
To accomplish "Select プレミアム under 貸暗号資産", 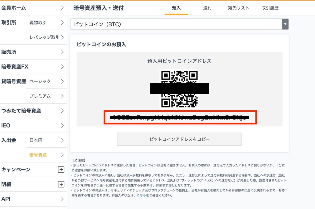I will click(40, 96).
